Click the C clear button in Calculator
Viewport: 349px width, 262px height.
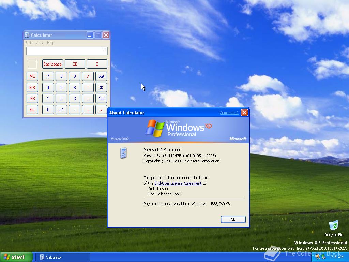pyautogui.click(x=97, y=64)
